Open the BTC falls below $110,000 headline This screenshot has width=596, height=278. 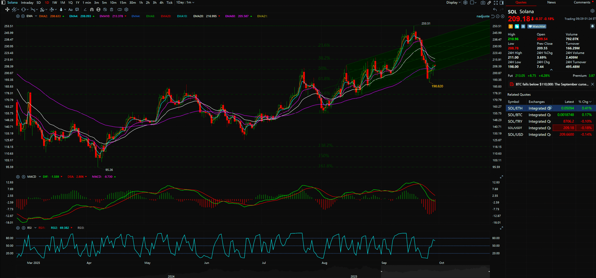[x=552, y=84]
